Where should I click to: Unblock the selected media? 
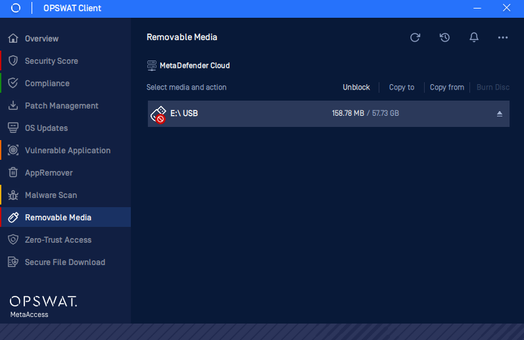coord(356,87)
